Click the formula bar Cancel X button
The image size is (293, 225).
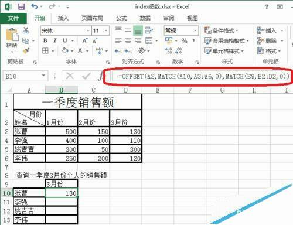(x=70, y=76)
